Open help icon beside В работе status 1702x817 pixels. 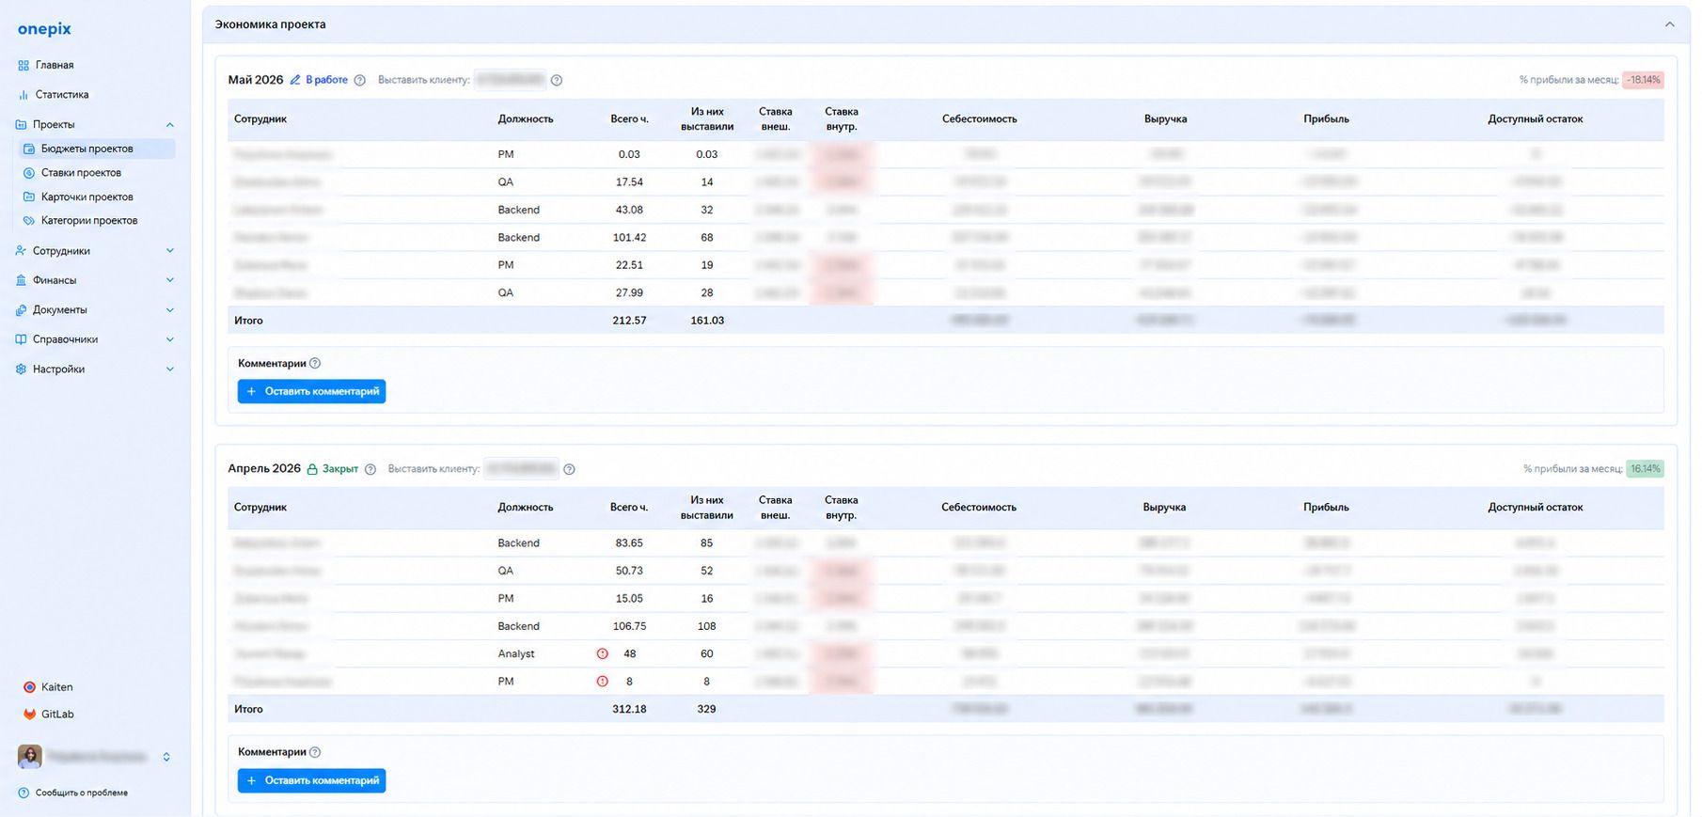coord(359,80)
